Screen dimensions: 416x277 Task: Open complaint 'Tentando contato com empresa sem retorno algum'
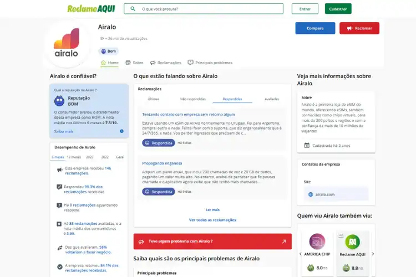click(x=189, y=115)
